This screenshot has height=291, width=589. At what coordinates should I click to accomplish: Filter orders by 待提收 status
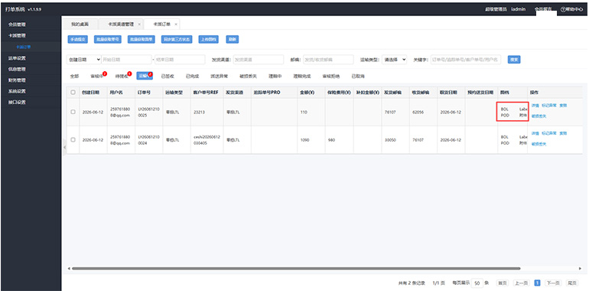pos(122,76)
